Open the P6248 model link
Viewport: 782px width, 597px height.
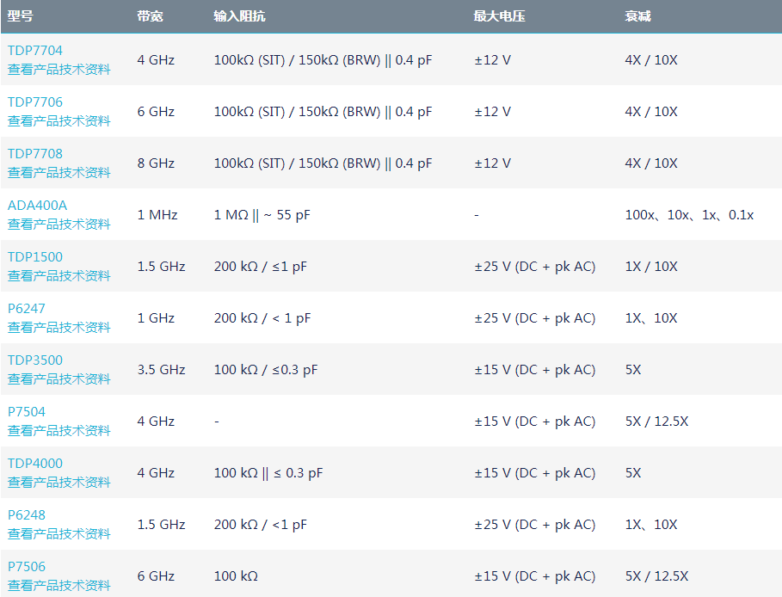[27, 514]
